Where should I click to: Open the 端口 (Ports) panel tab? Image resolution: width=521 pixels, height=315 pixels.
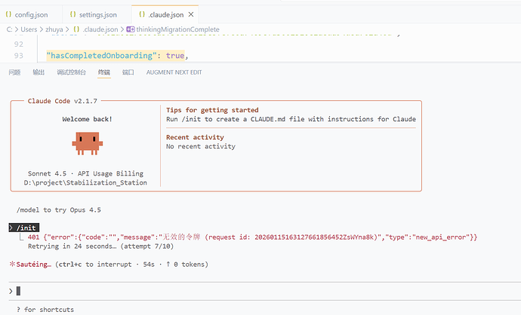128,72
